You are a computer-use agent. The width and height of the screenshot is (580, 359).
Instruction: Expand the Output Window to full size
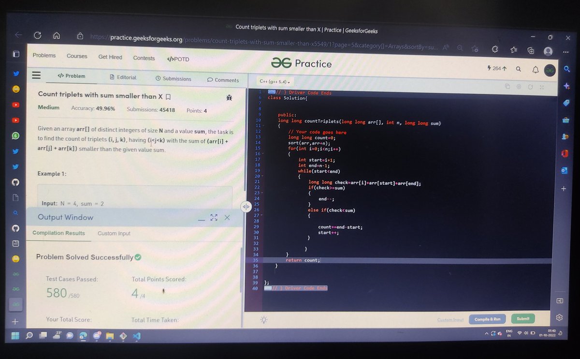(214, 218)
